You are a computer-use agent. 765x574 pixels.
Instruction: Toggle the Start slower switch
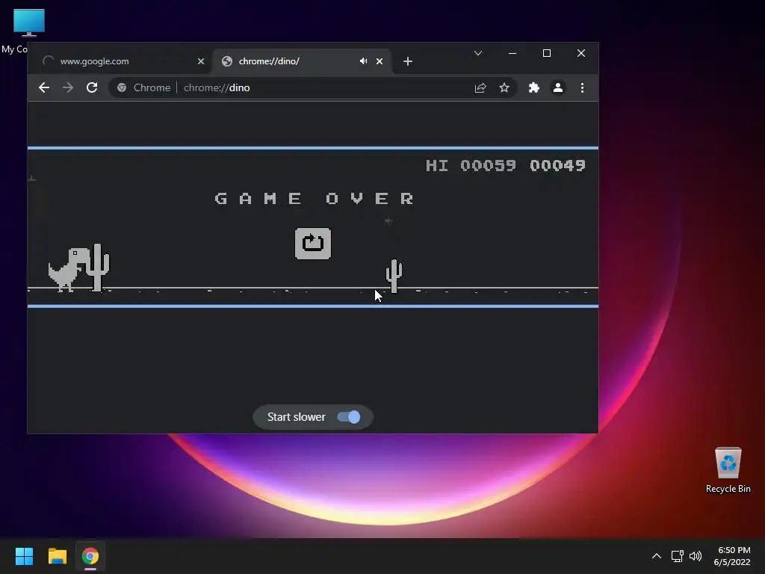(349, 417)
